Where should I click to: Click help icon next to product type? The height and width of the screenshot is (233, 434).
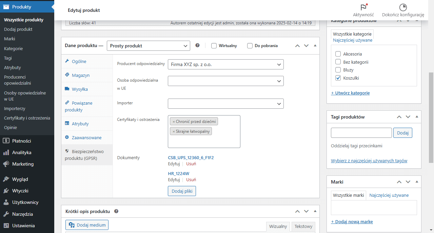[198, 46]
